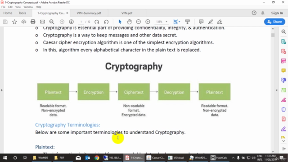
Task: Click the vertical scrollbar thumb
Action: click(x=273, y=35)
